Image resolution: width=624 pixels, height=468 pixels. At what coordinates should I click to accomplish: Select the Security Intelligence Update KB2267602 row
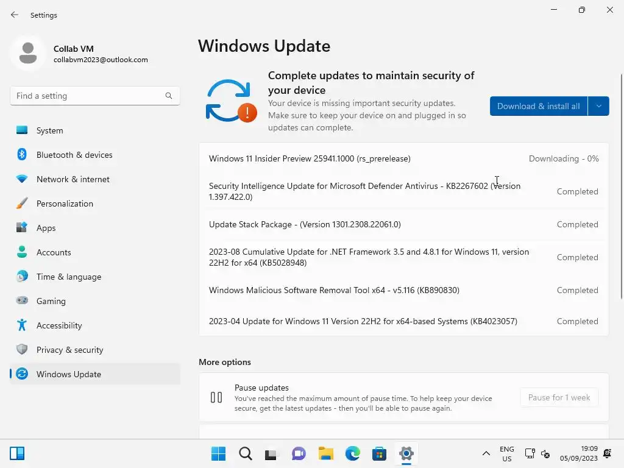tap(403, 191)
